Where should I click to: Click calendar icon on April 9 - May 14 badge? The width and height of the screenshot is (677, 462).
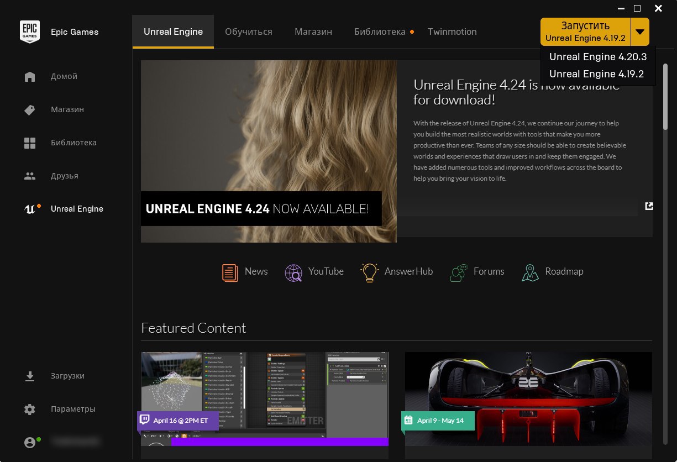point(408,420)
